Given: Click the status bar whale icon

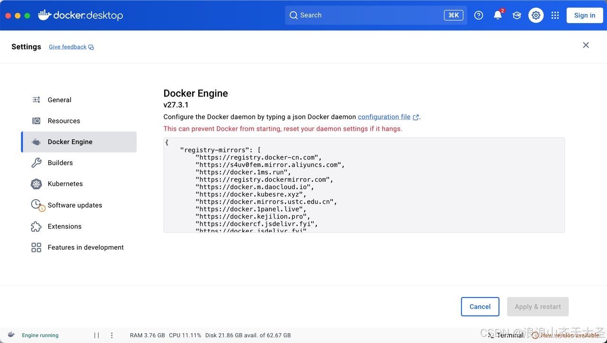Looking at the screenshot, I should (x=11, y=335).
